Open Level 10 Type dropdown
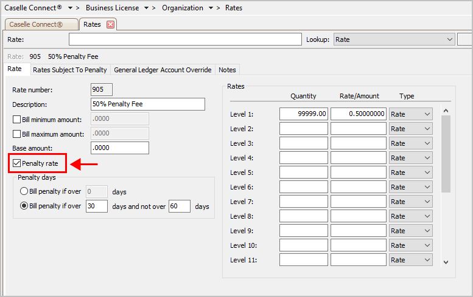Screen dimensions: 473x297 410,245
